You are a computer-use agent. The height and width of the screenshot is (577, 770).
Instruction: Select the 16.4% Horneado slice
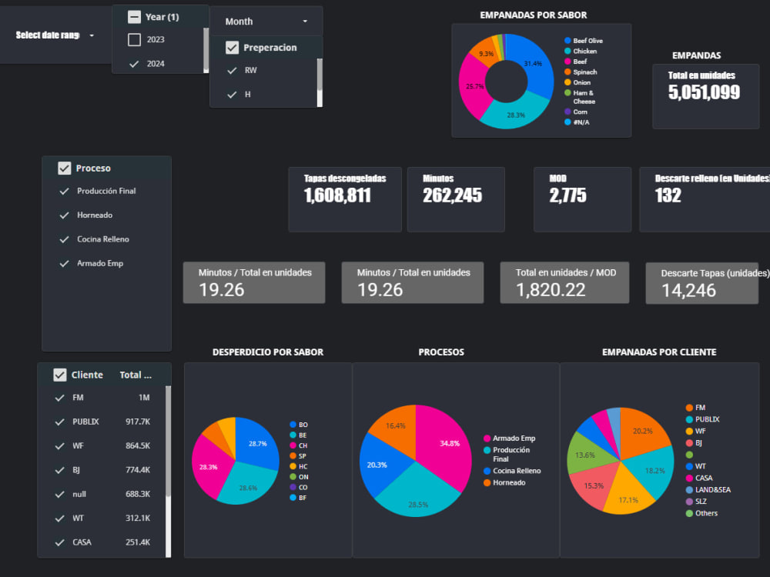pyautogui.click(x=397, y=428)
